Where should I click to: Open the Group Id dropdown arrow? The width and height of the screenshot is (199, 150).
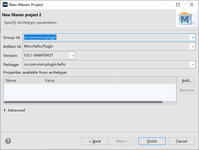tap(193, 38)
